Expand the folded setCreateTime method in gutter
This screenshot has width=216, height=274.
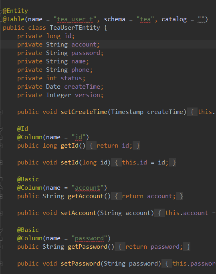(1, 112)
